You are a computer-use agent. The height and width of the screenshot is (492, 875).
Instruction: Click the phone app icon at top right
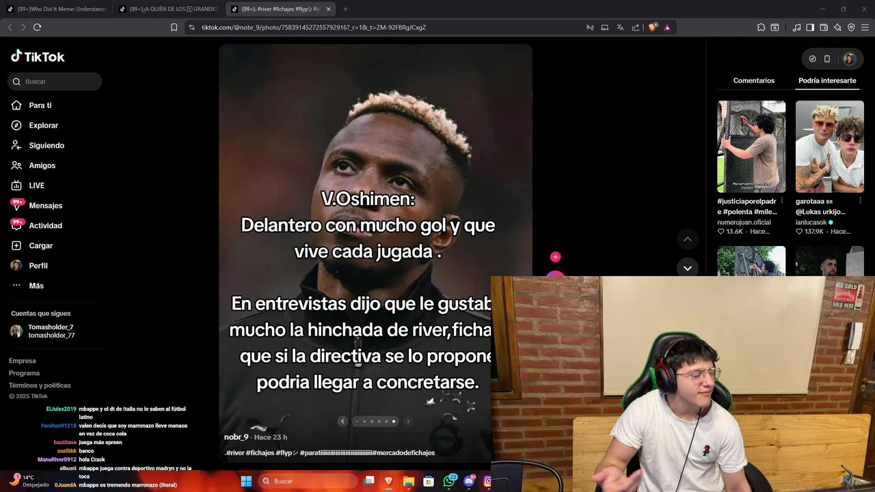pos(827,59)
